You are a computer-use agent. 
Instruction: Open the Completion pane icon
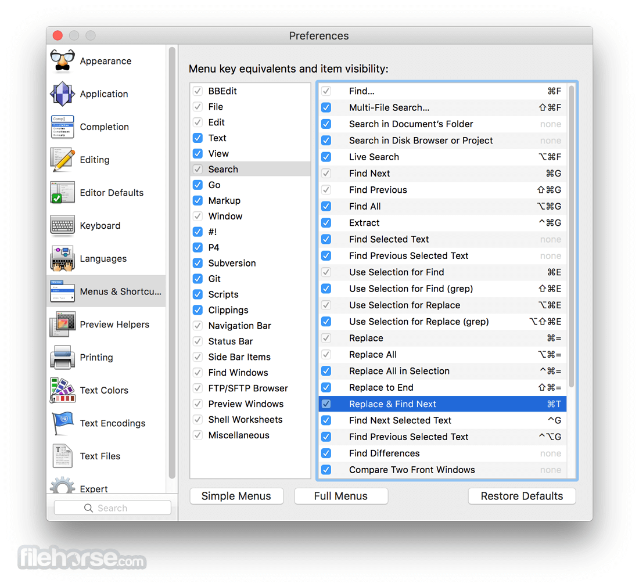(62, 127)
